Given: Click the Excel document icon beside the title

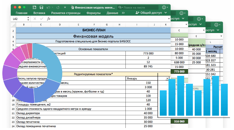Looking at the screenshot, I should (x=72, y=8).
